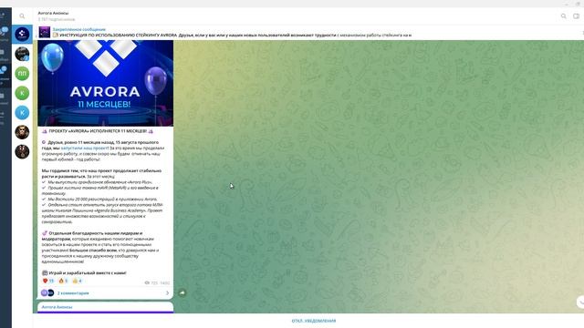This screenshot has width=584, height=328.
Task: Open the dark avatar chat below Avrora
Action: 22,54
